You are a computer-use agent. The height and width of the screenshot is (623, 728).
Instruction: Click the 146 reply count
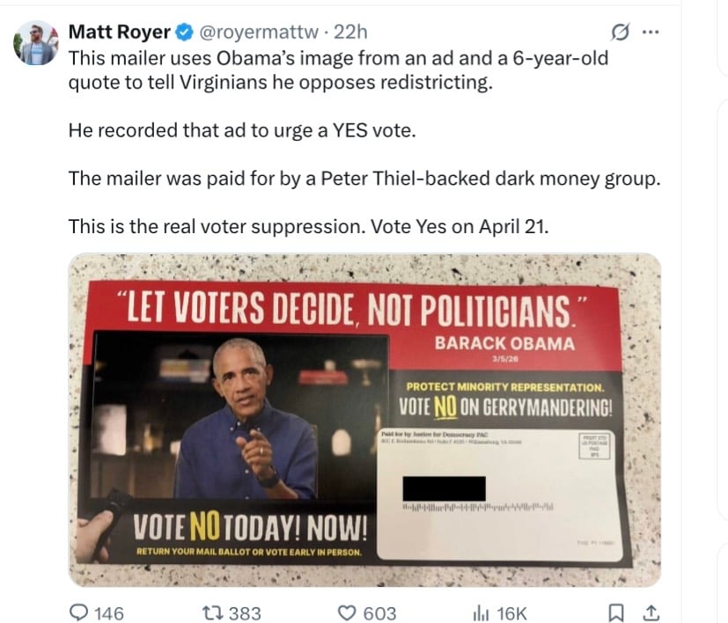pos(108,610)
